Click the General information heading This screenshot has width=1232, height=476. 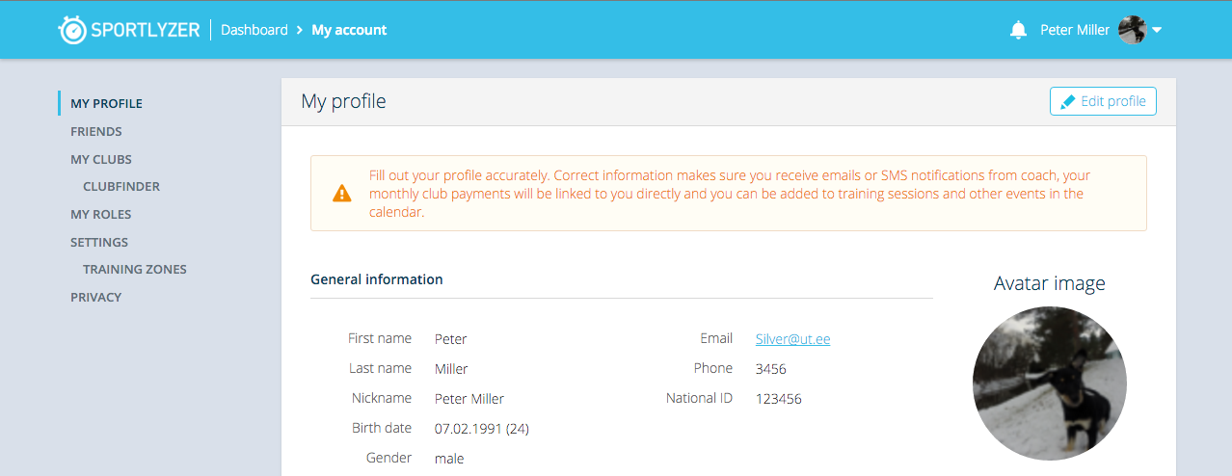(377, 279)
